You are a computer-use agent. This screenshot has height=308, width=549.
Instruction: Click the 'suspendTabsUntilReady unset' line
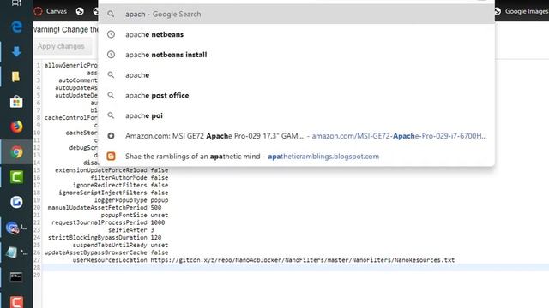coord(120,245)
